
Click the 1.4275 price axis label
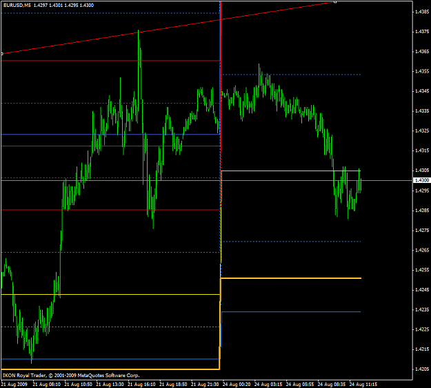(x=422, y=231)
